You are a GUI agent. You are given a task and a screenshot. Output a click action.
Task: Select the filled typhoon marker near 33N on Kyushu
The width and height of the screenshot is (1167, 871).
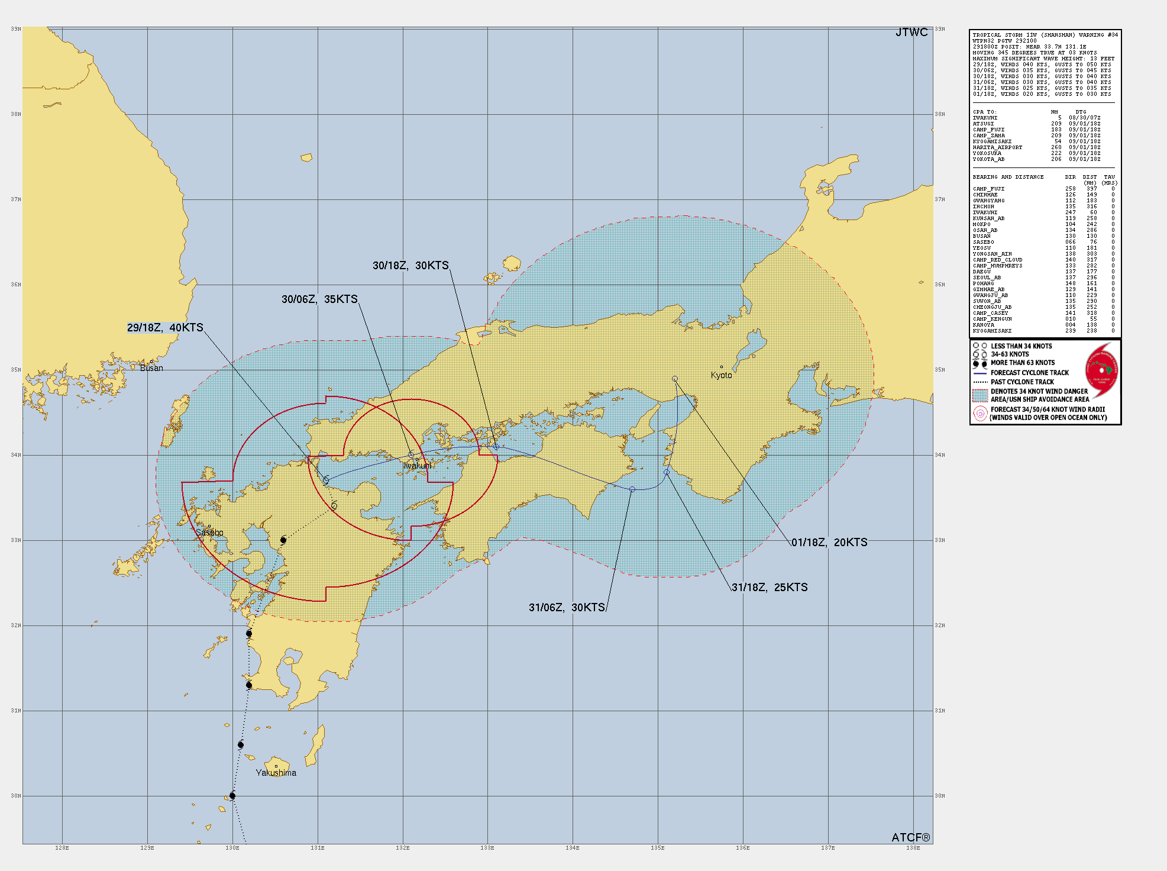(283, 540)
